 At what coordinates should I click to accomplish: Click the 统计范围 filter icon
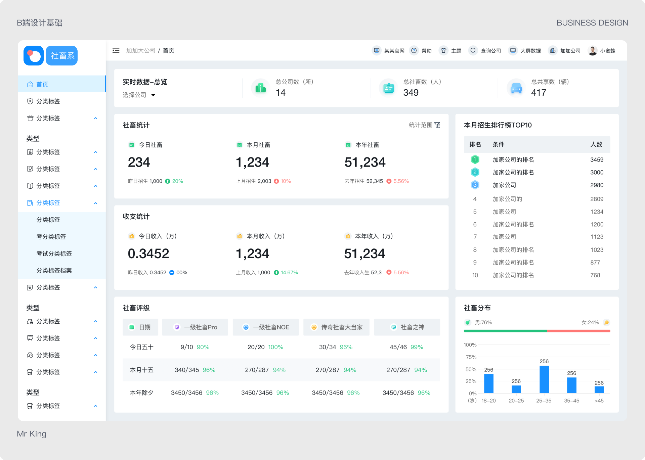(437, 125)
